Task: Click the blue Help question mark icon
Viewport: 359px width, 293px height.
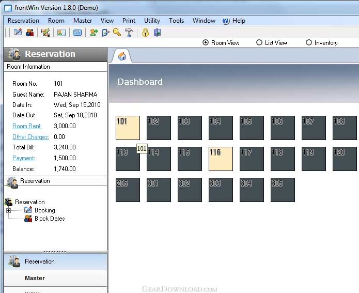Action: click(226, 21)
